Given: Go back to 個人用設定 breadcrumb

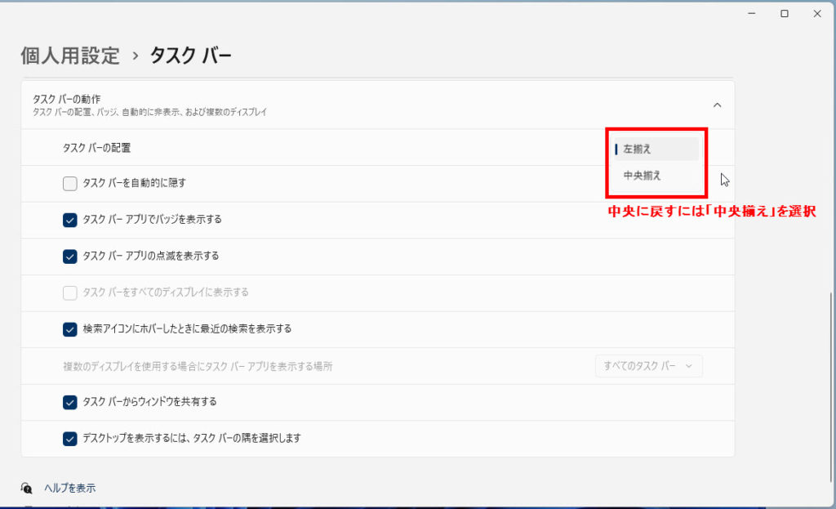Looking at the screenshot, I should [x=70, y=56].
